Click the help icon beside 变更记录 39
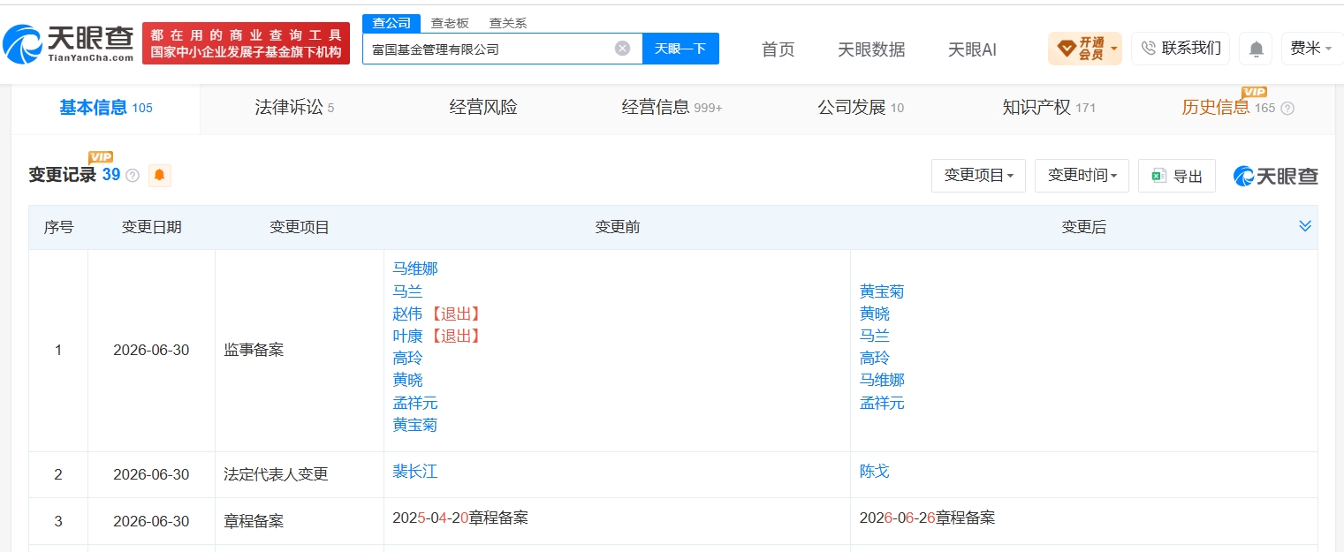 tap(133, 176)
